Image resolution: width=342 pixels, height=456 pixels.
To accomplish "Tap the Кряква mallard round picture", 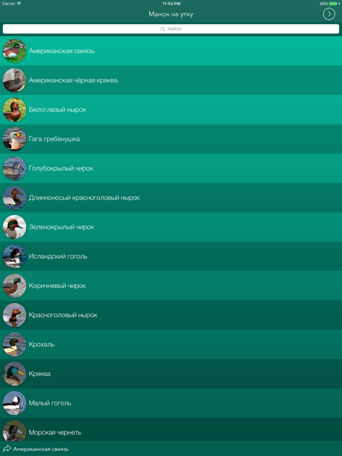I will coord(14,373).
